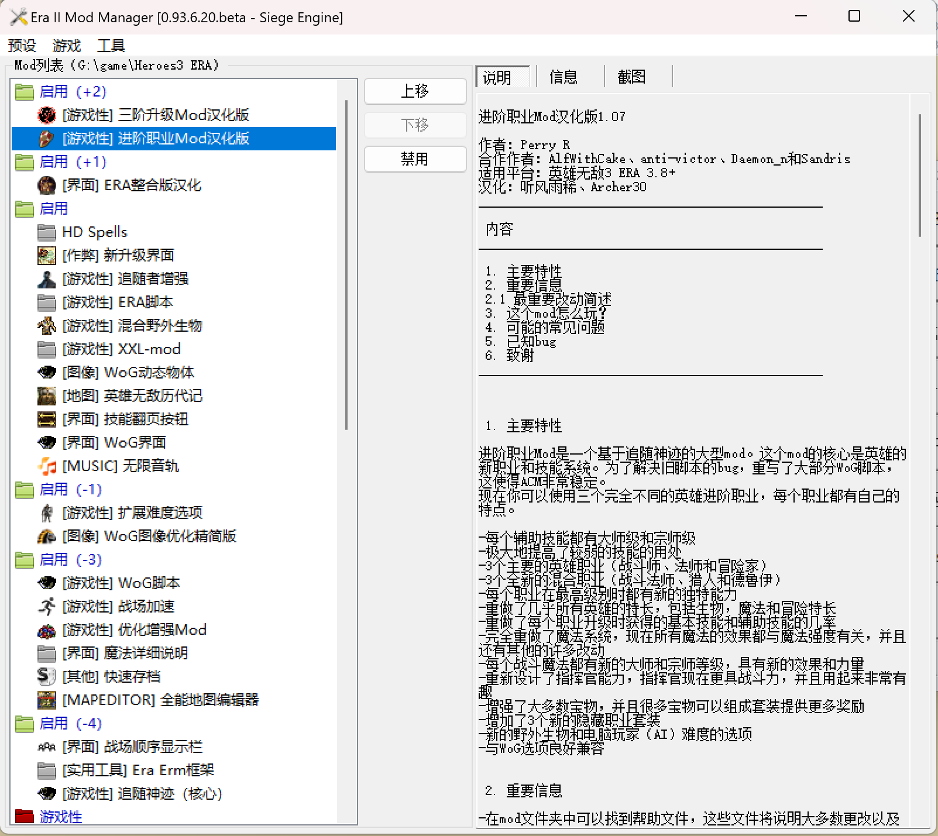Collapse the 启用 (+1) group folder
This screenshot has height=836, width=938.
(x=25, y=162)
